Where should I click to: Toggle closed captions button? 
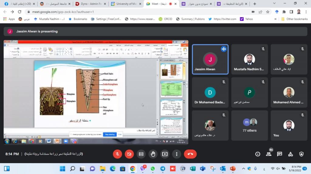tap(141, 154)
